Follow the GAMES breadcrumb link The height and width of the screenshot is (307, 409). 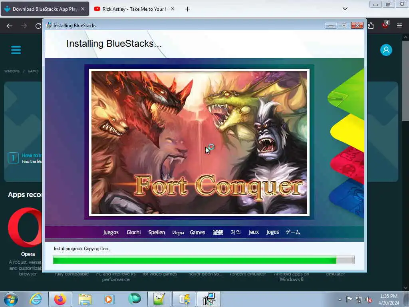[x=33, y=71]
